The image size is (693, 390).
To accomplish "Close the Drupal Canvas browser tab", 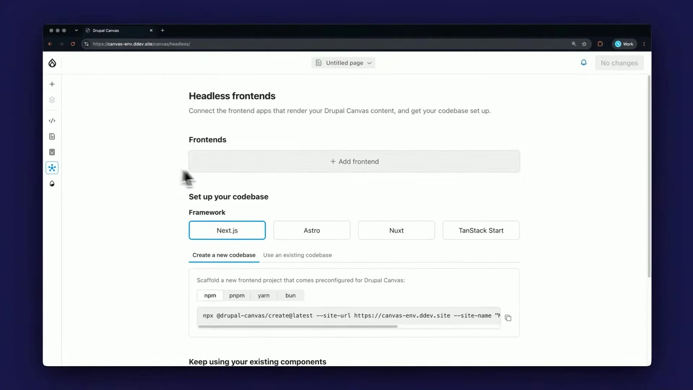I will [x=151, y=30].
